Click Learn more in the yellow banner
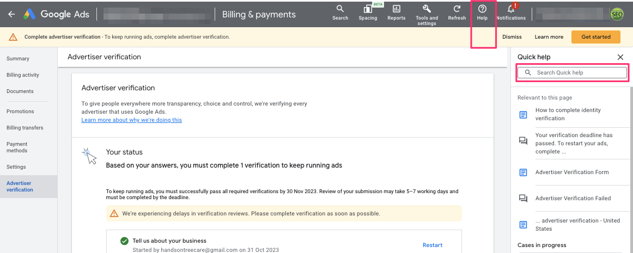 tap(549, 36)
